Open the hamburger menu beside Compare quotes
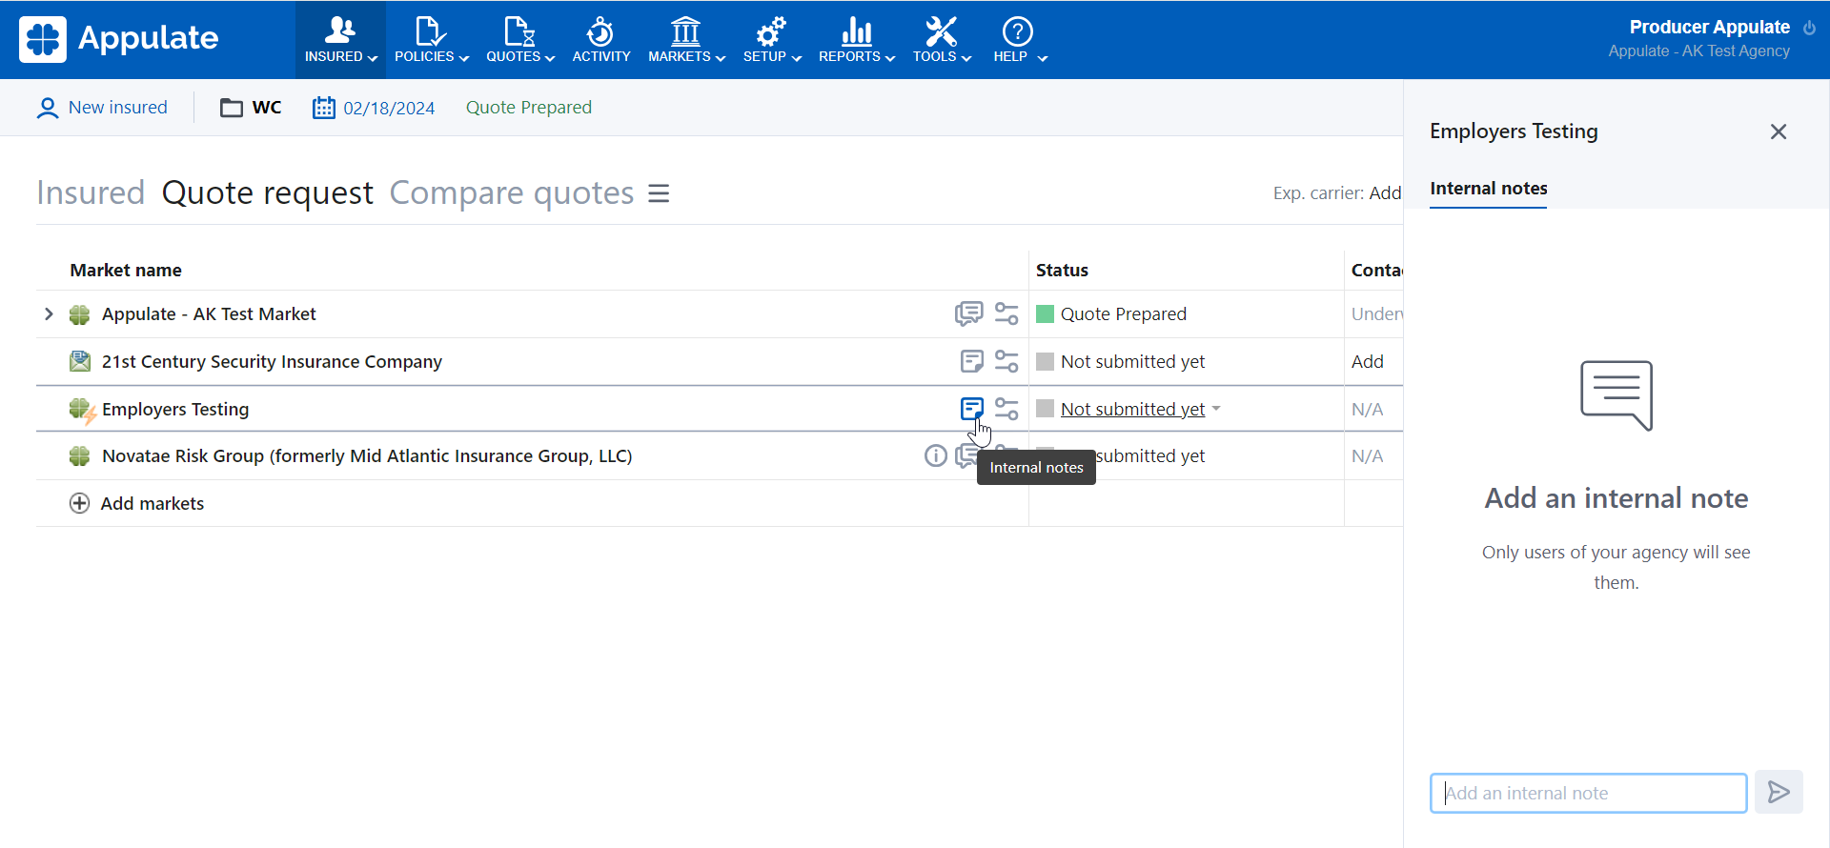Image resolution: width=1830 pixels, height=848 pixels. [659, 193]
